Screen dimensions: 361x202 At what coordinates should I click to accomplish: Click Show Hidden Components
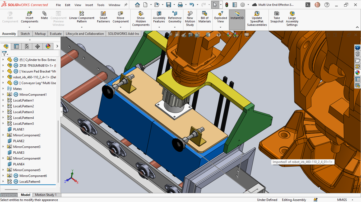(x=141, y=19)
